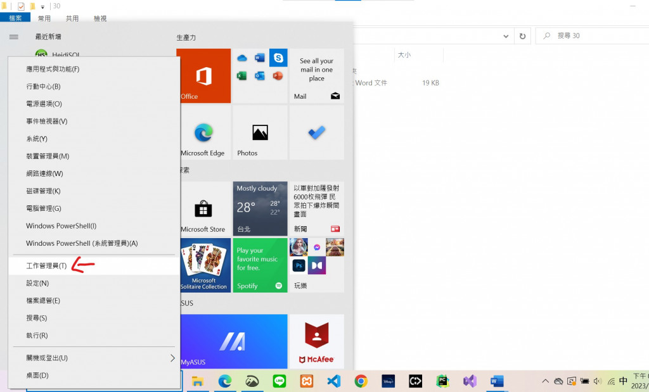Screen dimensions: 649x392
Task: Open the Spotify tile
Action: click(x=260, y=265)
